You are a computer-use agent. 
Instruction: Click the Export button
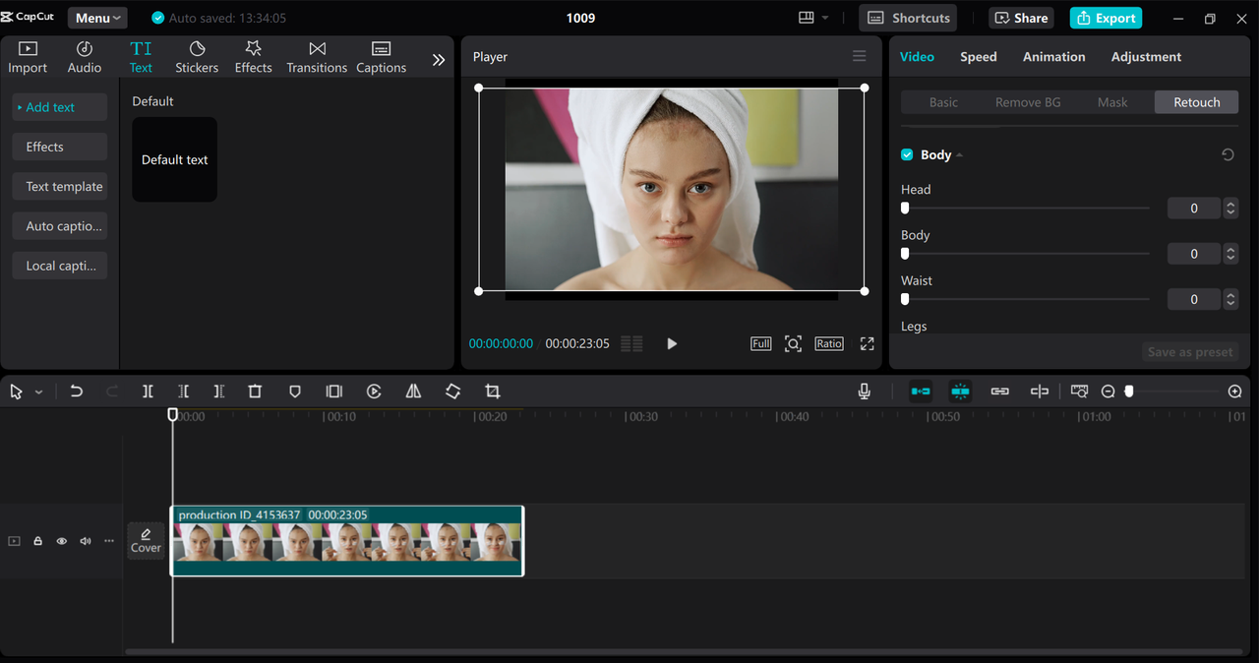click(1106, 18)
